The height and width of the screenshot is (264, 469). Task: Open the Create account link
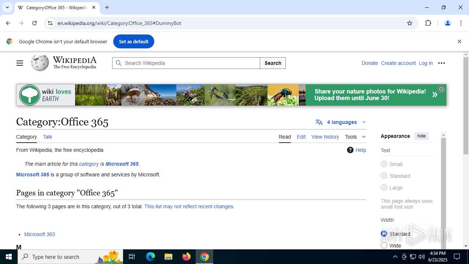click(398, 63)
